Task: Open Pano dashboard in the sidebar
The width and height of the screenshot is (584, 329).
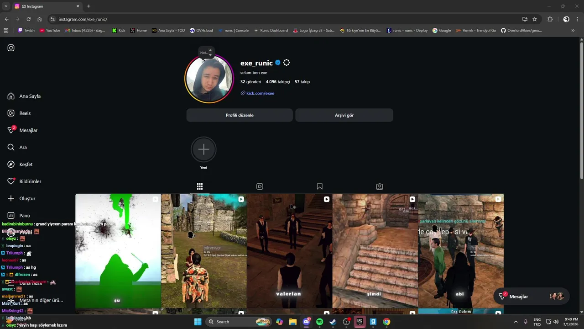Action: 19,216
